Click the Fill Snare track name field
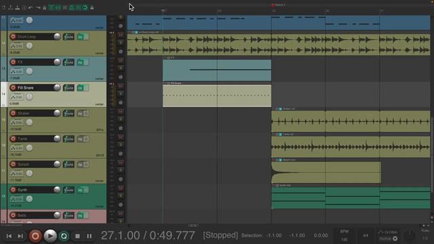This screenshot has width=434, height=244. 34,87
